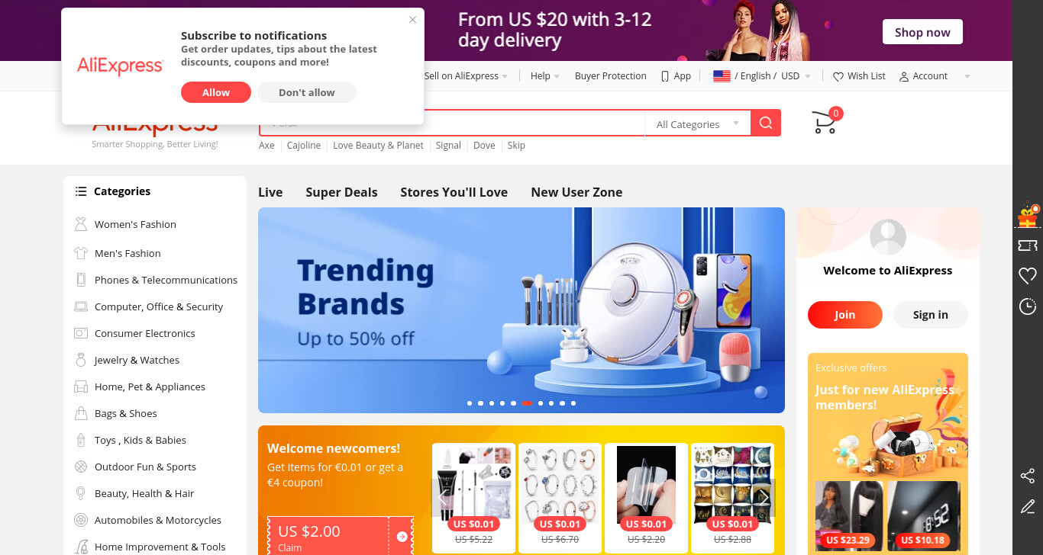This screenshot has width=1043, height=555.
Task: Open Women's Fashion category
Action: pos(135,224)
